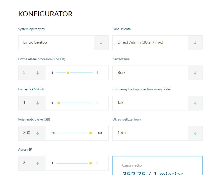Click arrow icon beside RAM value 1
The image size is (206, 175).
click(38, 103)
